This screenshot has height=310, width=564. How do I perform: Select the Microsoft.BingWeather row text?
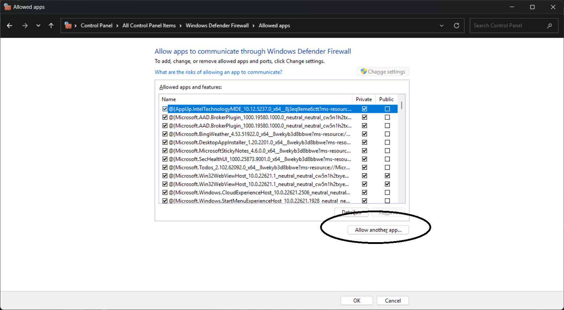(259, 134)
